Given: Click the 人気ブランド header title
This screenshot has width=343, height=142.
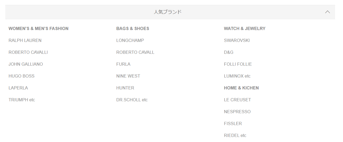Looking at the screenshot, I should click(x=168, y=12).
